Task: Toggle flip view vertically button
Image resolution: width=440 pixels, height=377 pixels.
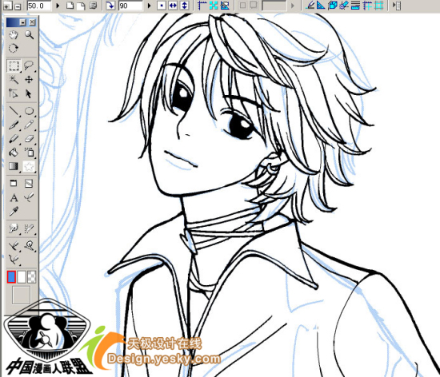Action: (x=184, y=6)
